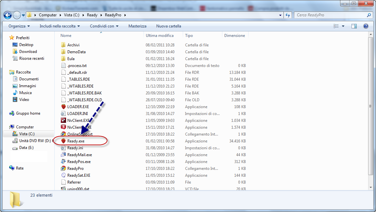Click the scrollbar down arrow
Image resolution: width=376 pixels, height=212 pixels.
click(x=371, y=187)
